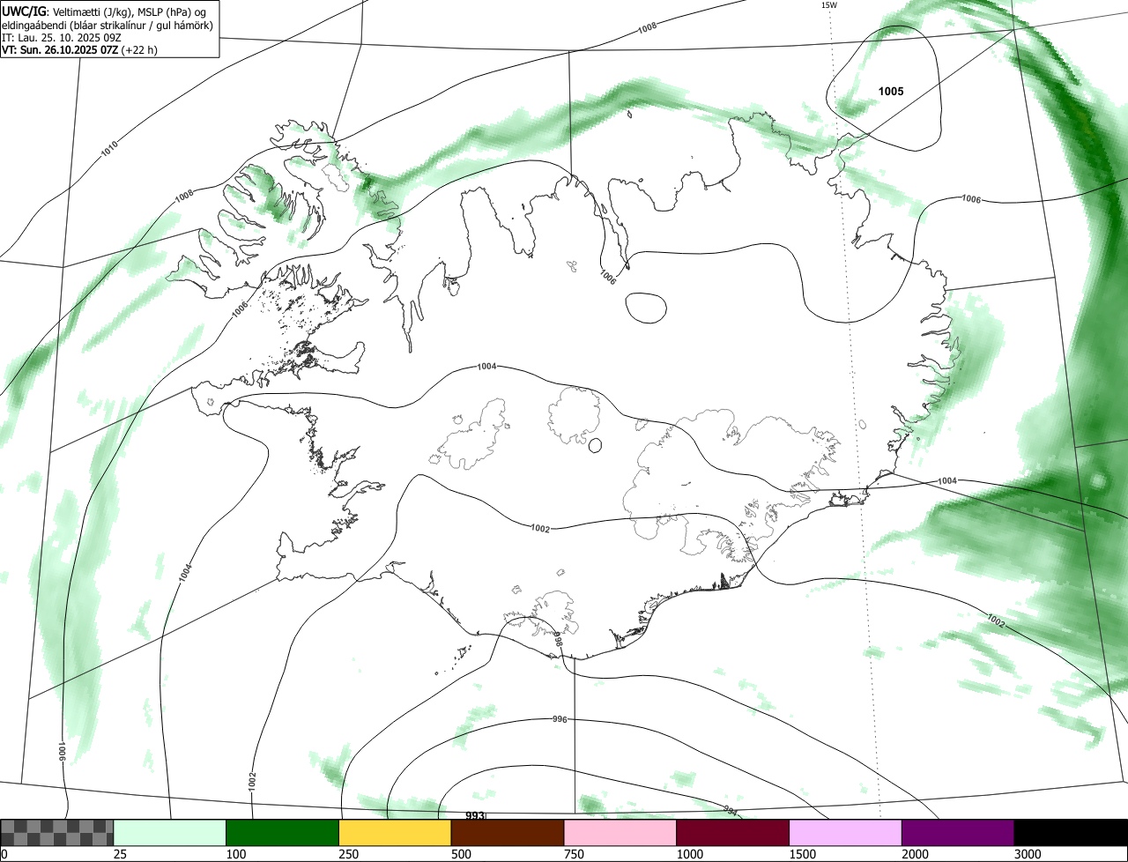Click the "eldingaábendi" description line
1128x862 pixels.
pyautogui.click(x=108, y=26)
